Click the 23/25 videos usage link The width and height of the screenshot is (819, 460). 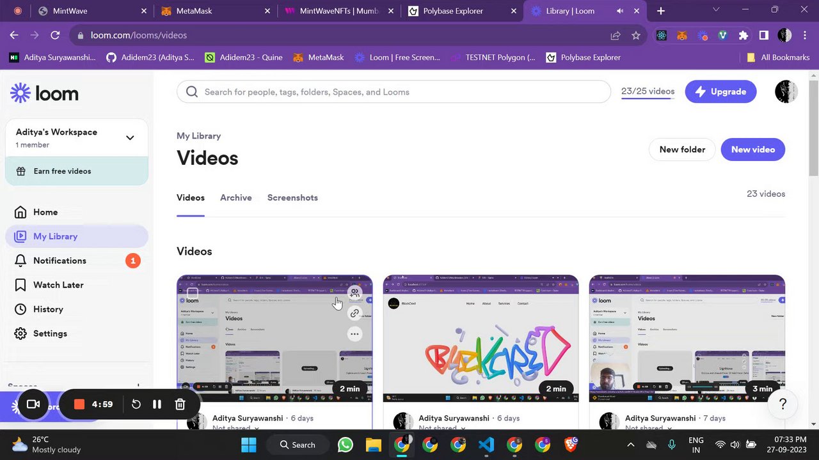[648, 91]
